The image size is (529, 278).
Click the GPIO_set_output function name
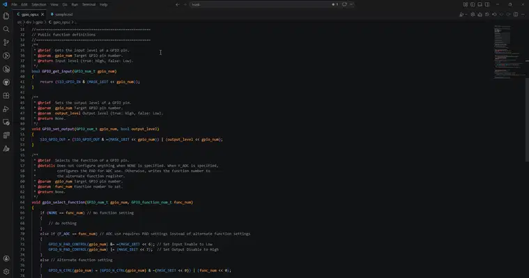coord(58,129)
